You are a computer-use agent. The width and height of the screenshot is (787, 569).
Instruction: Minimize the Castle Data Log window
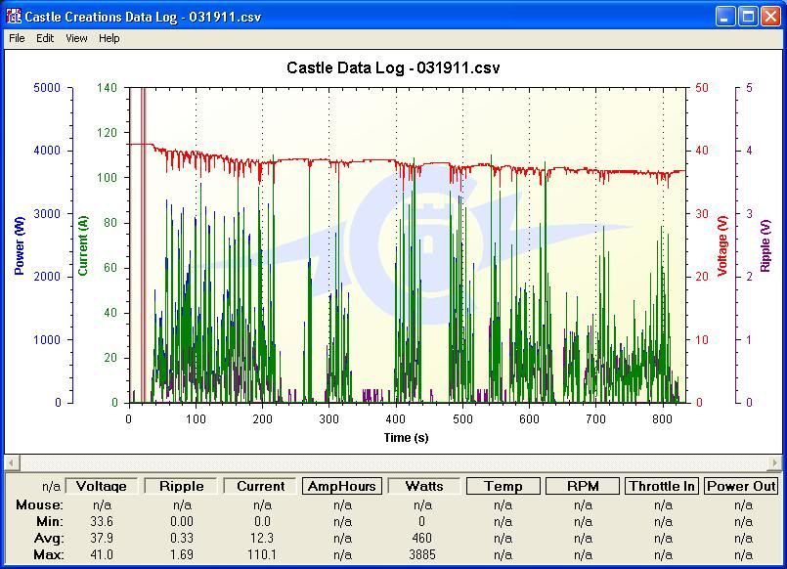(x=724, y=16)
